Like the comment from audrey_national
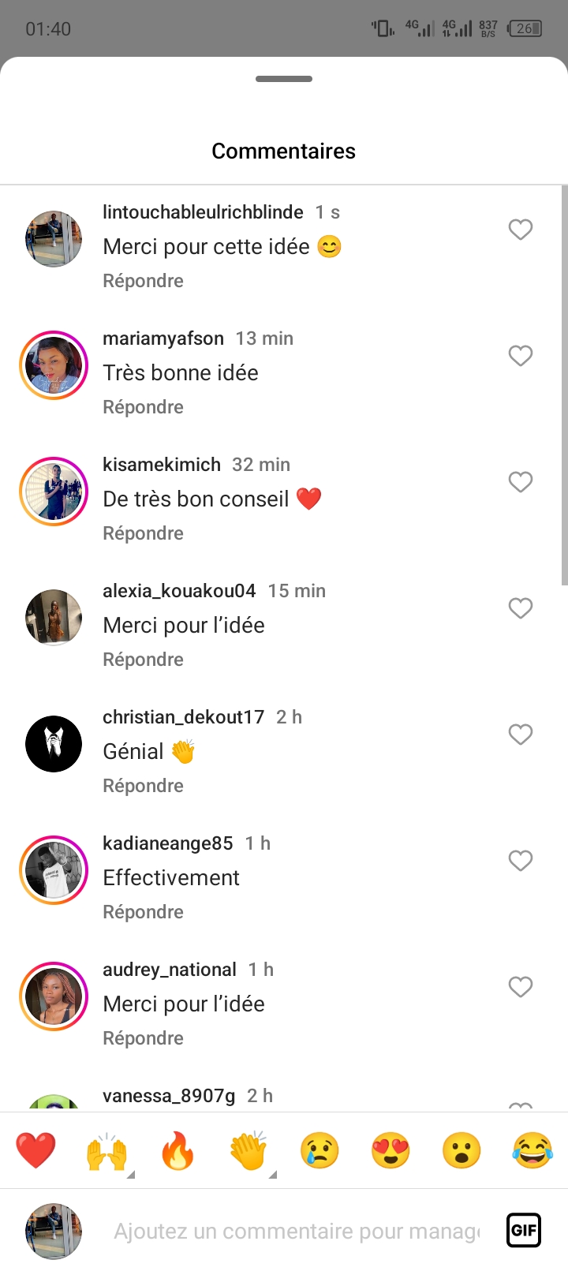568x1271 pixels. click(x=521, y=987)
